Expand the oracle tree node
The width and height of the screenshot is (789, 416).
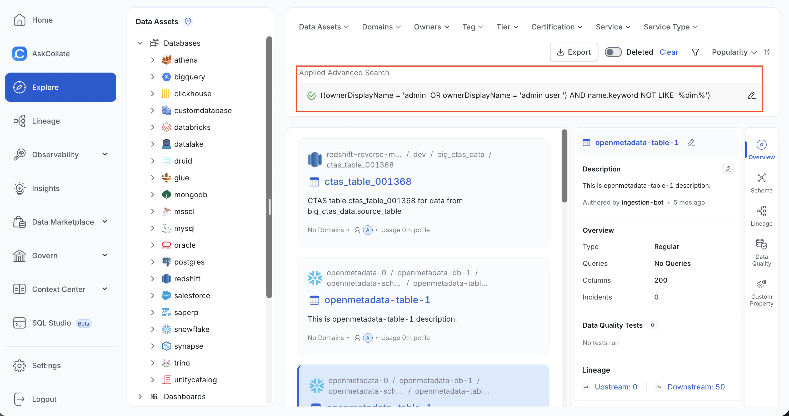click(x=153, y=245)
